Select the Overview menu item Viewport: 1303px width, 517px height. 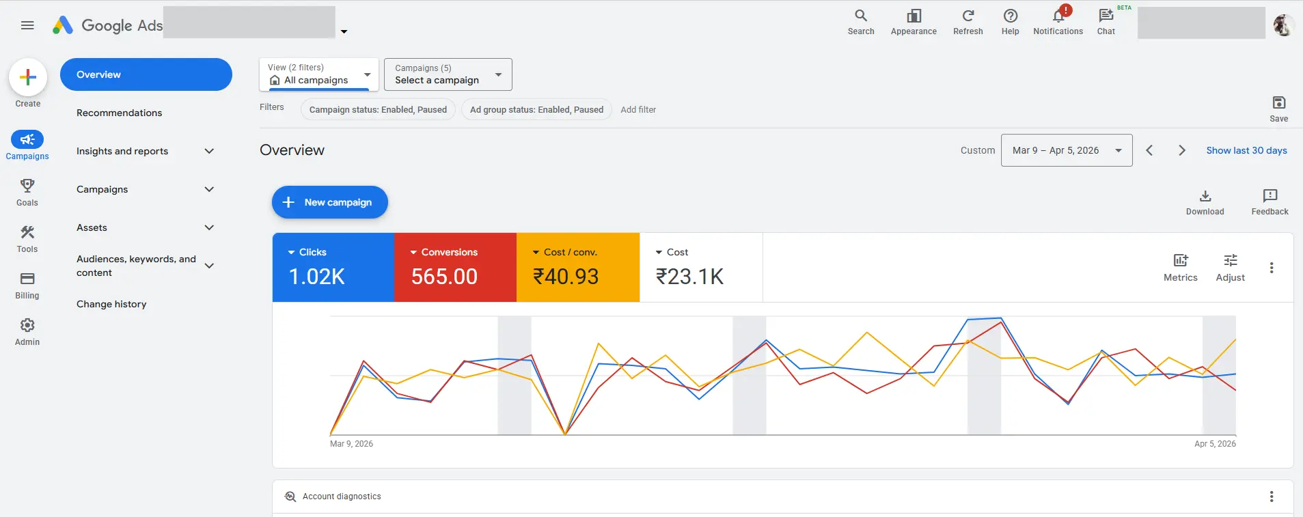coord(146,74)
